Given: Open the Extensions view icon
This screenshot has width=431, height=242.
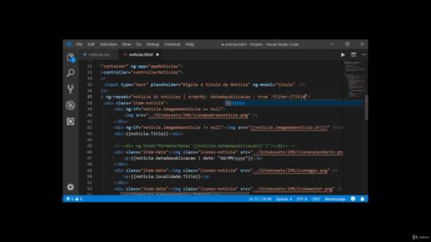Looking at the screenshot, I should (x=71, y=121).
